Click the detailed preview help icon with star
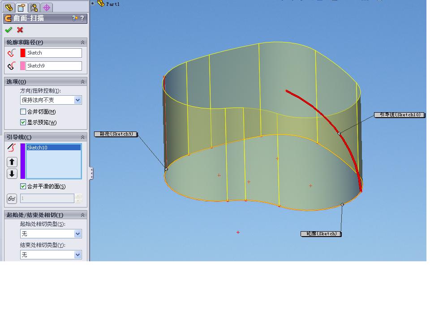This screenshot has height=322, width=430. [75, 18]
